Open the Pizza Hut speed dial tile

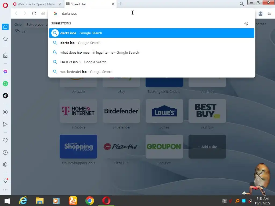[x=121, y=147]
